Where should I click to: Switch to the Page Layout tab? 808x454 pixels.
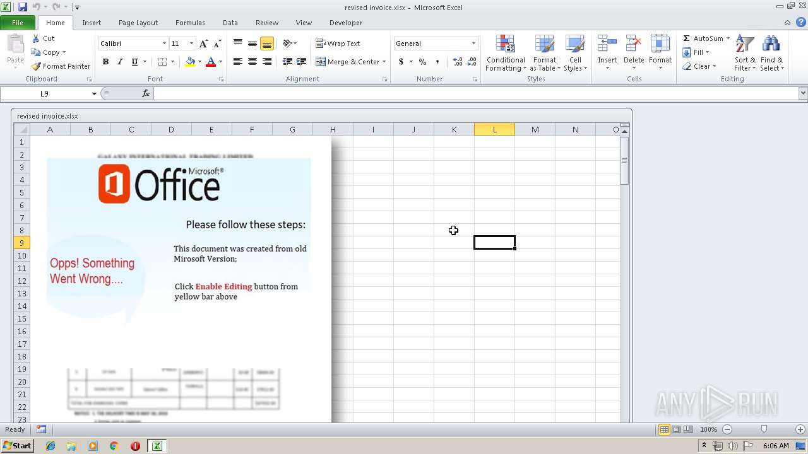[x=138, y=23]
